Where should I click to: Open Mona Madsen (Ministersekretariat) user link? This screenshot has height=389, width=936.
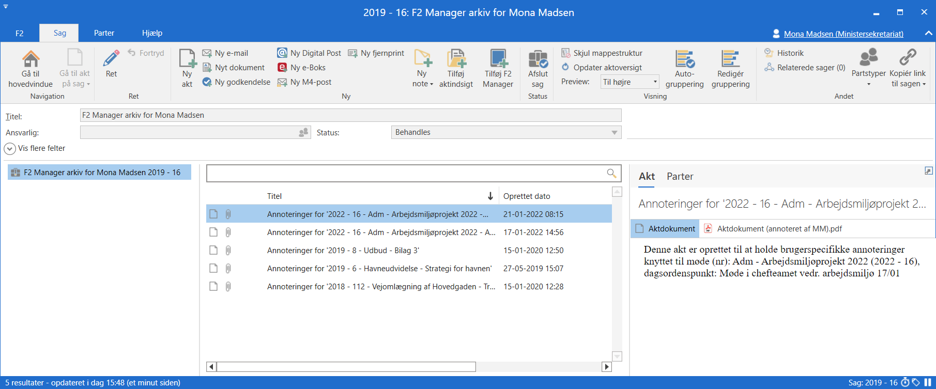coord(843,34)
